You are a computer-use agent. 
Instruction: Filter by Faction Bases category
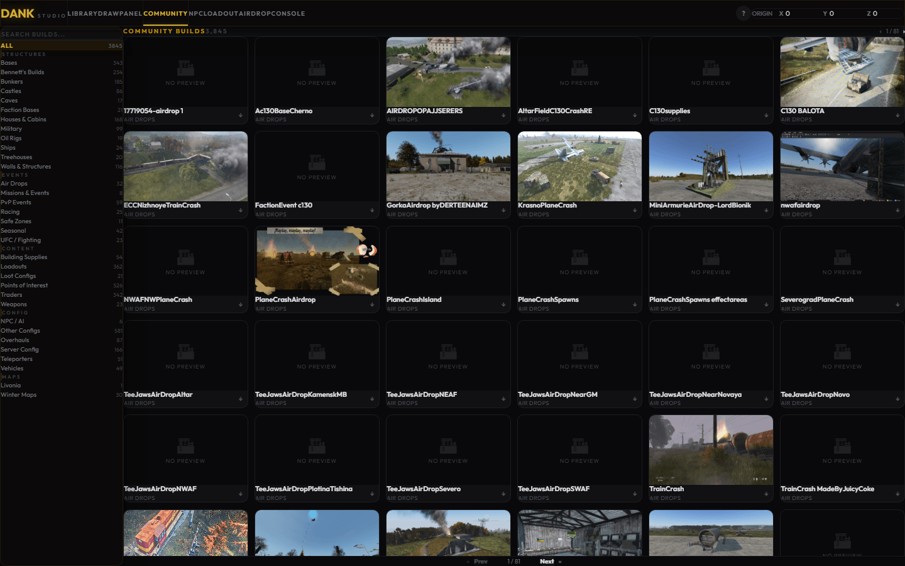(x=62, y=110)
